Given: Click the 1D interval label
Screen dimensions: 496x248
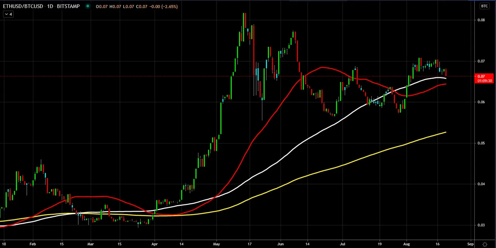Looking at the screenshot, I should coord(50,6).
